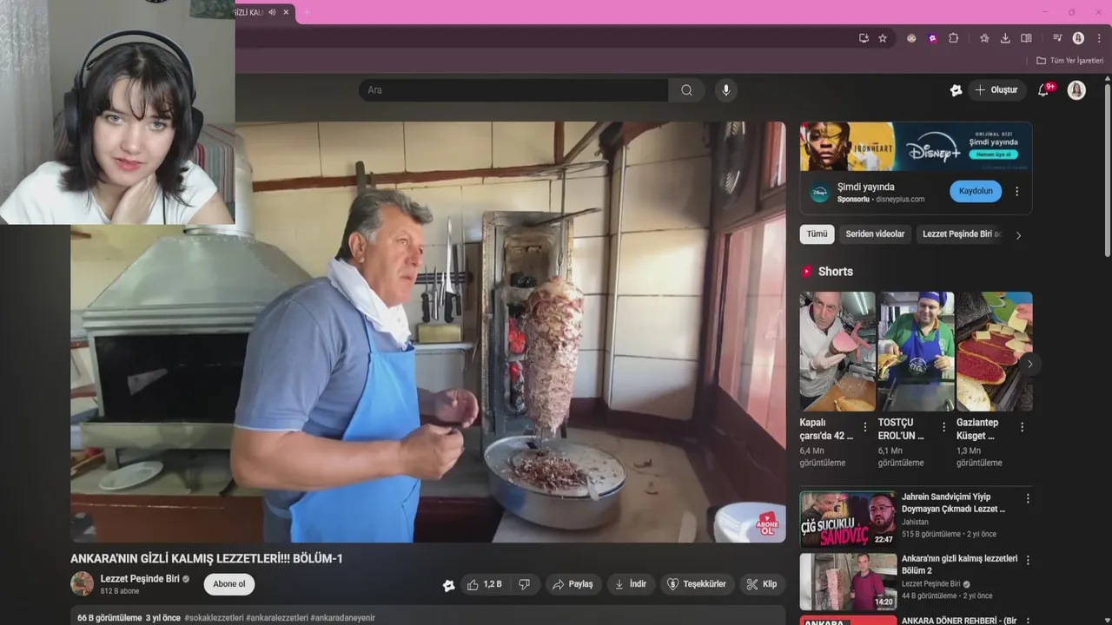Open media controls music-note icon
1112x625 pixels.
(x=1057, y=38)
